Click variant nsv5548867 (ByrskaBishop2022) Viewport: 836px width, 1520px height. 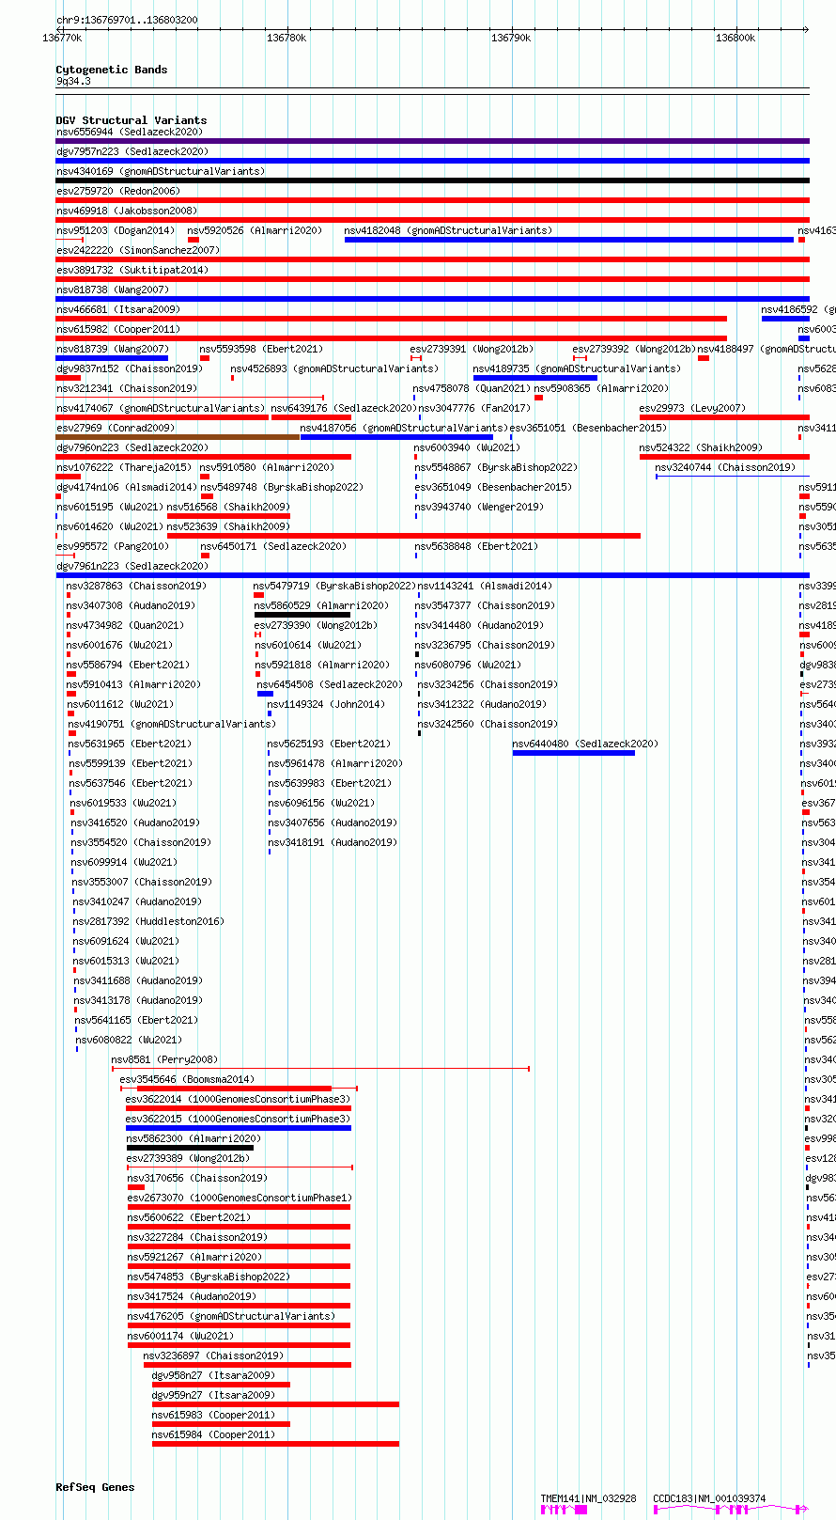click(x=496, y=467)
